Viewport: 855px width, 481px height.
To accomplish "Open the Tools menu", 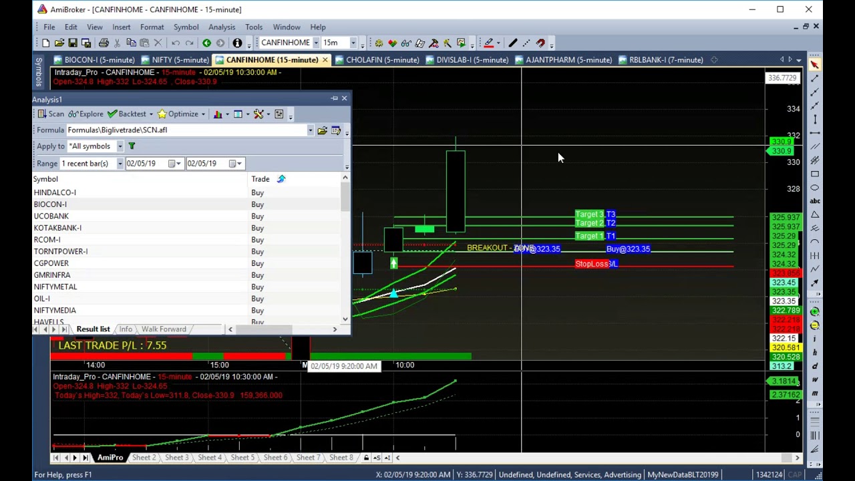I will 254,27.
